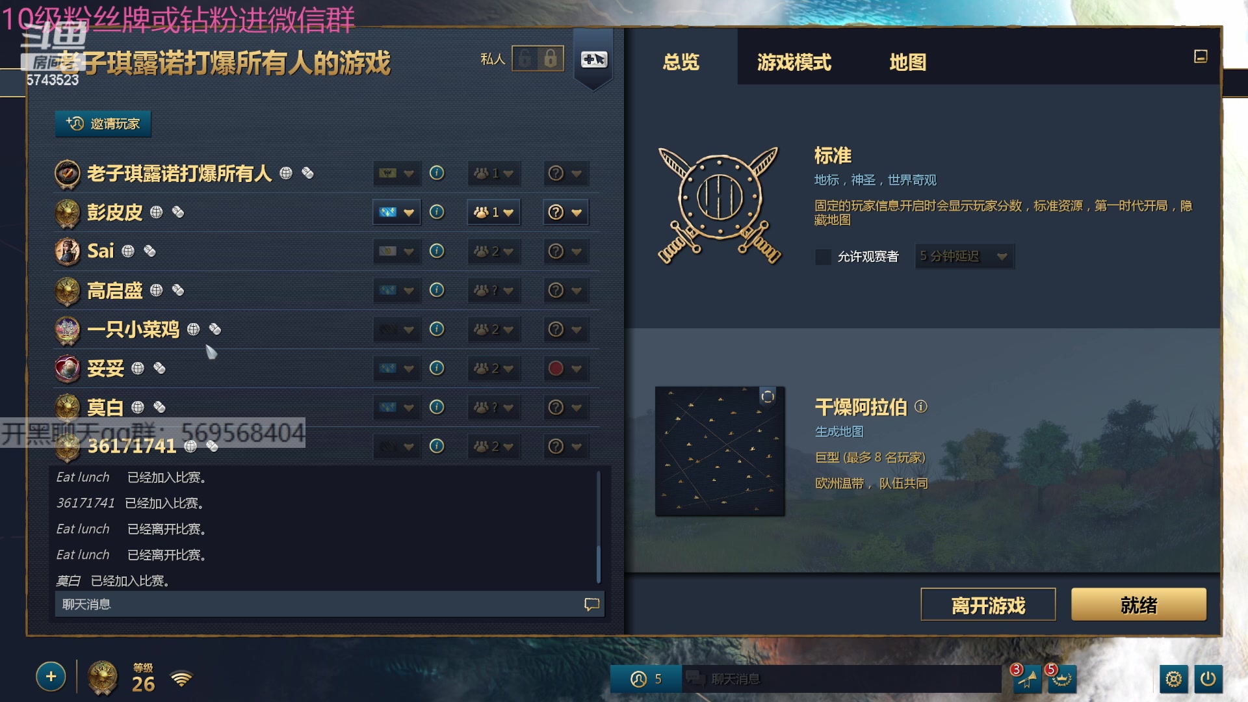Open civilization info icon in 彭皮皮 row
This screenshot has width=1248, height=702.
click(437, 212)
